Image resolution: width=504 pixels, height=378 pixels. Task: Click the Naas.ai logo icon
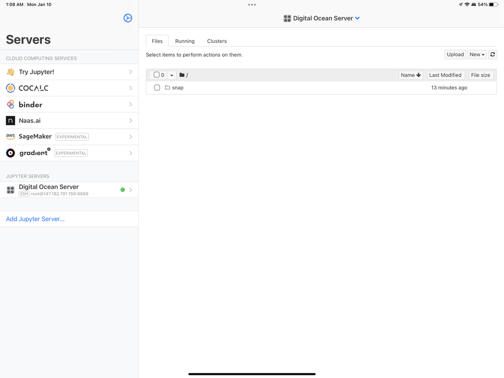click(x=10, y=120)
